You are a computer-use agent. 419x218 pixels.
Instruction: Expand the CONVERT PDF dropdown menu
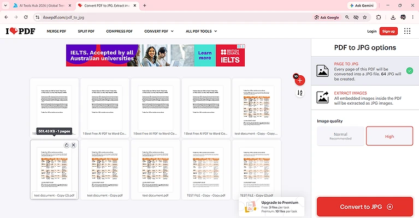click(159, 31)
